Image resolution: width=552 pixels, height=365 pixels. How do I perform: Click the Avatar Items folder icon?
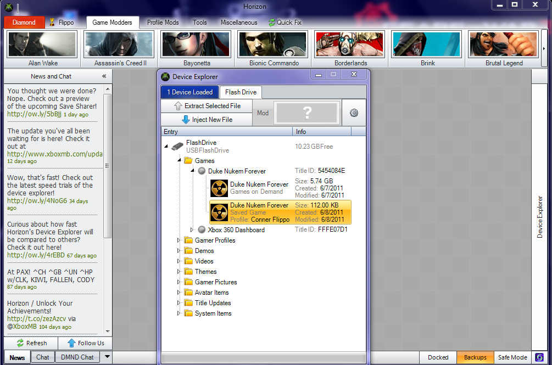189,292
